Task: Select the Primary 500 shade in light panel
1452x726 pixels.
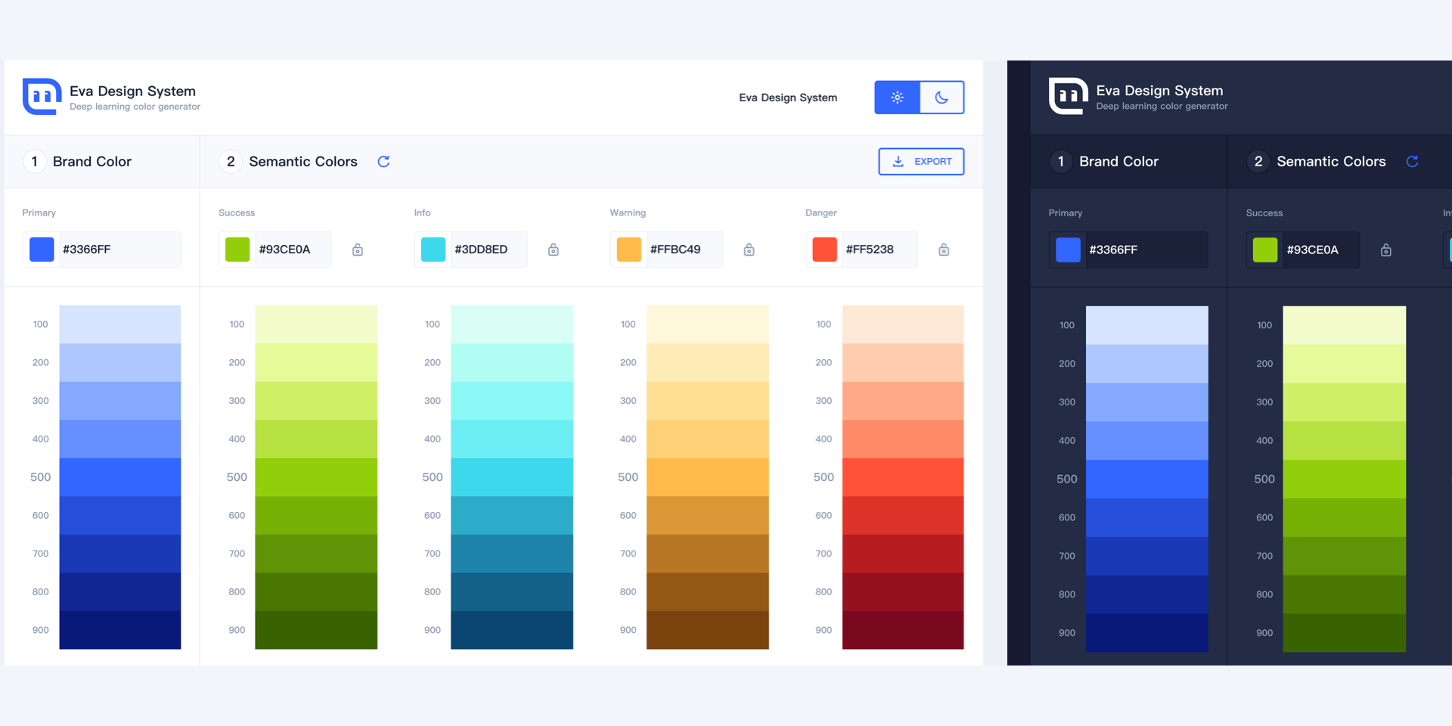Action: 119,477
